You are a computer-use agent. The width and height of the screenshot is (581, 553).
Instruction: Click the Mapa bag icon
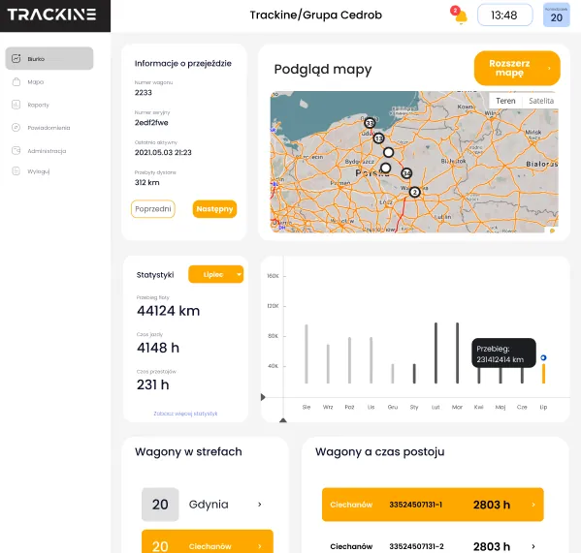coord(16,81)
